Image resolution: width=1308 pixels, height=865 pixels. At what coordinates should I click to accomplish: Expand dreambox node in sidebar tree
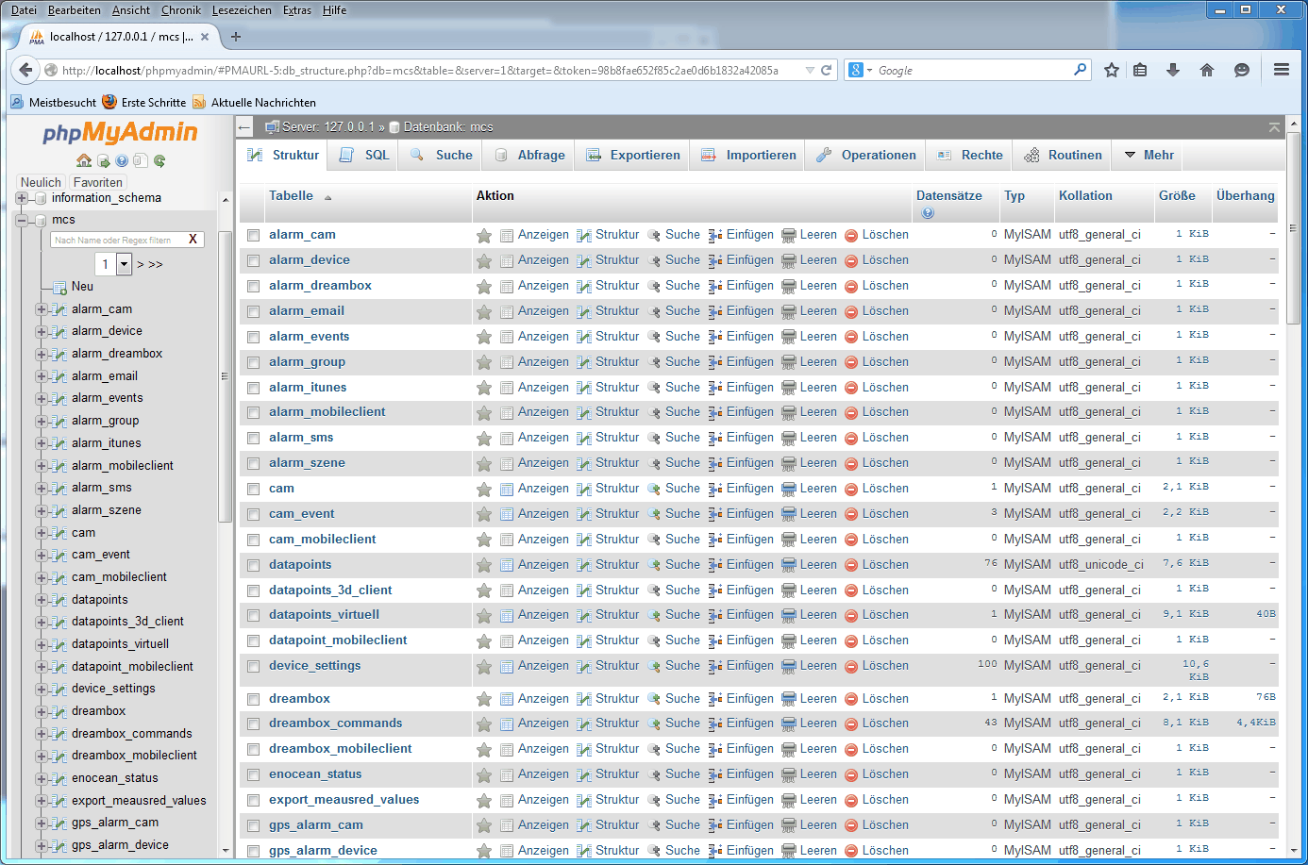pyautogui.click(x=41, y=712)
